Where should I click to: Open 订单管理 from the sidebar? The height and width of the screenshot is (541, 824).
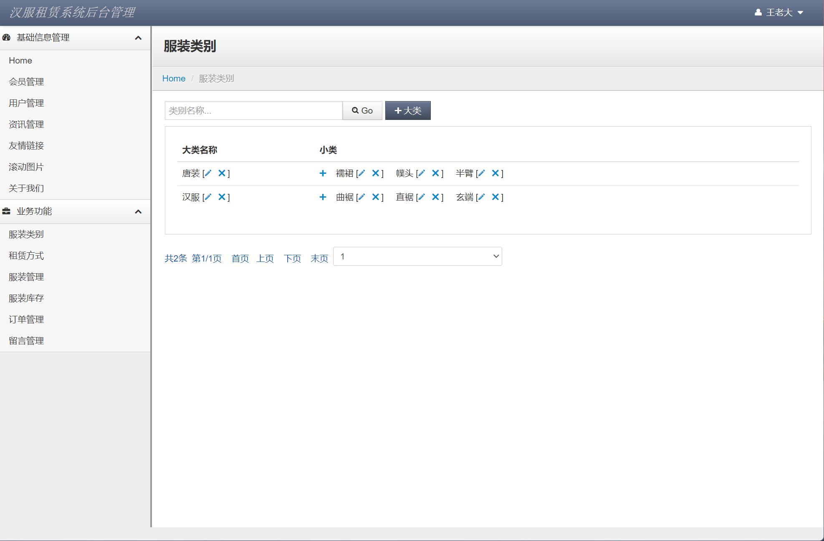26,319
